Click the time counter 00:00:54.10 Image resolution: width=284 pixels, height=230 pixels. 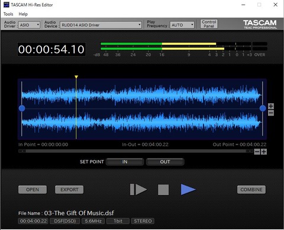point(51,50)
